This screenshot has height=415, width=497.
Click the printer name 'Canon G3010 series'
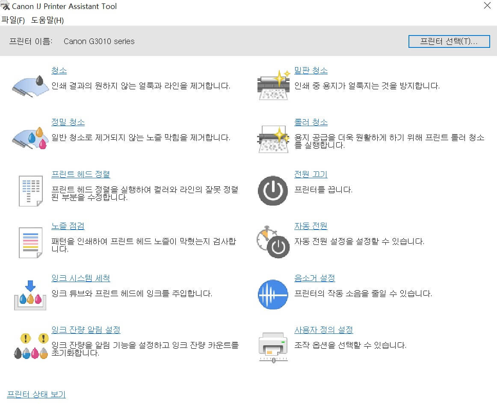point(99,41)
